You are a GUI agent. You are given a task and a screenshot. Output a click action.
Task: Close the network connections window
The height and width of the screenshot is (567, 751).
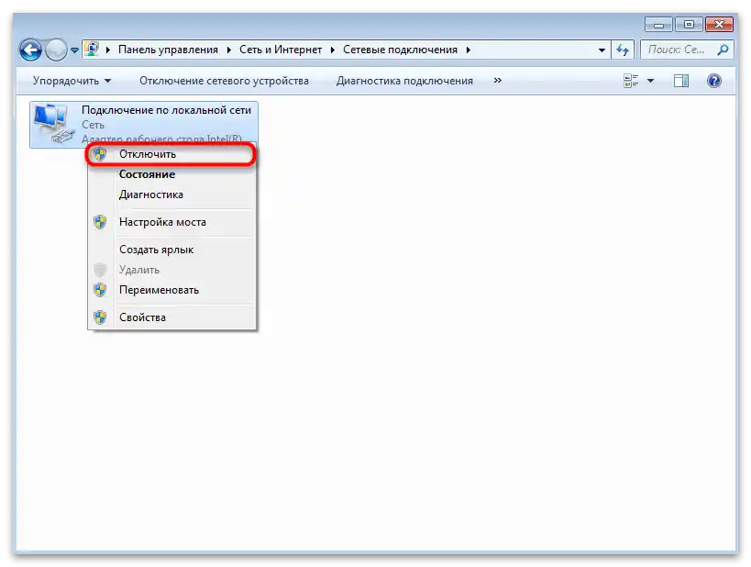coord(719,25)
